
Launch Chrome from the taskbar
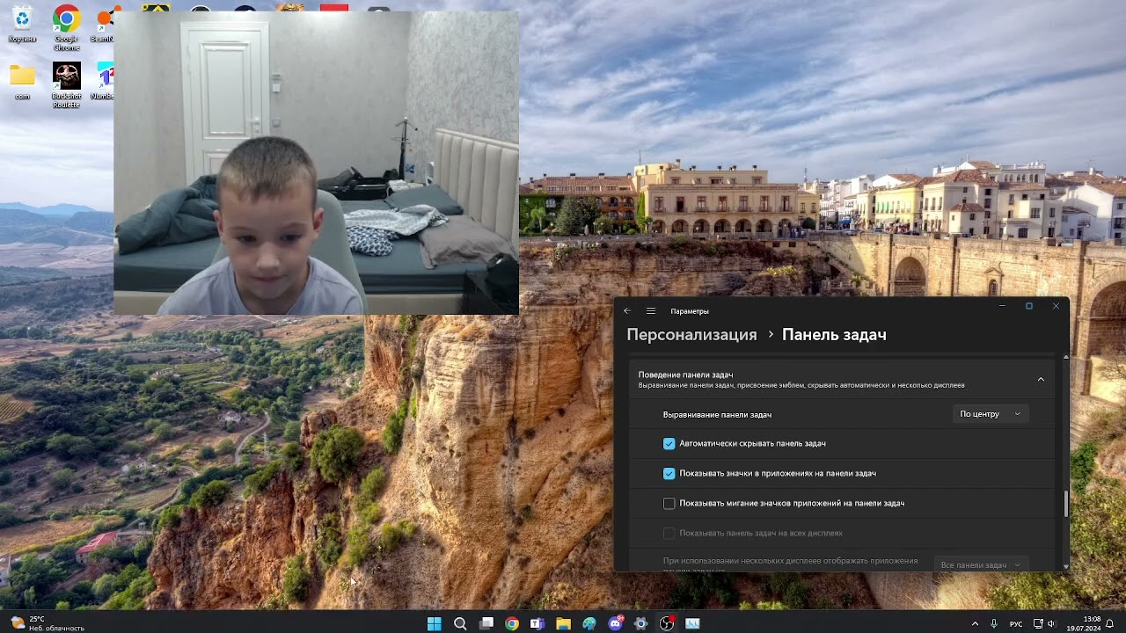pos(512,623)
